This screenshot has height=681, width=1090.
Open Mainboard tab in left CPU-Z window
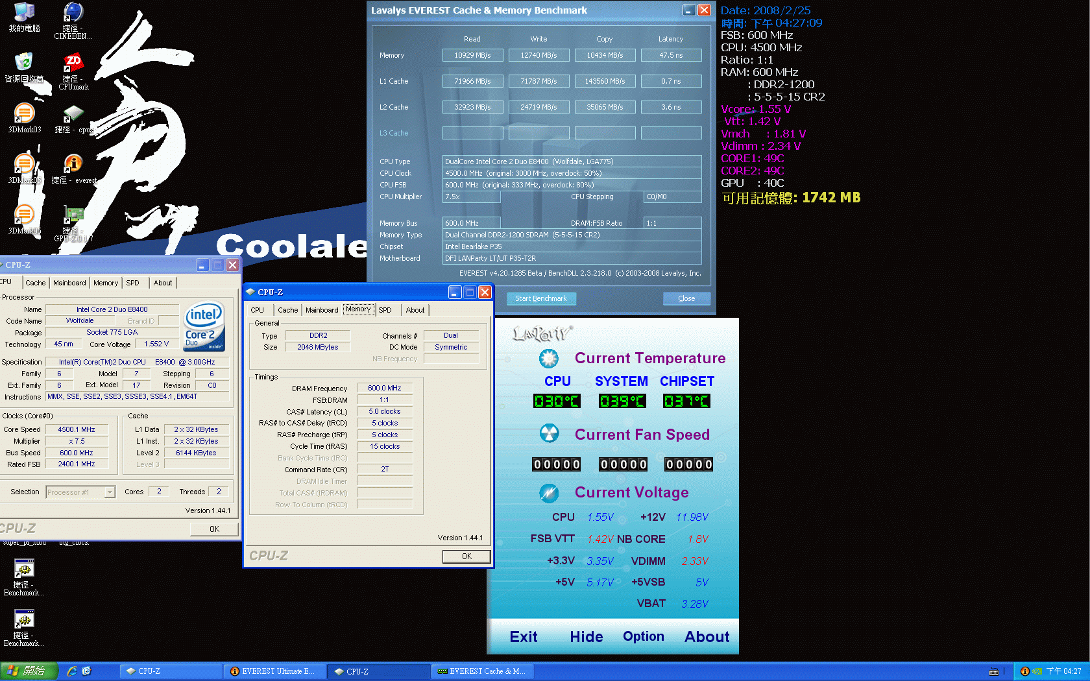(x=69, y=283)
